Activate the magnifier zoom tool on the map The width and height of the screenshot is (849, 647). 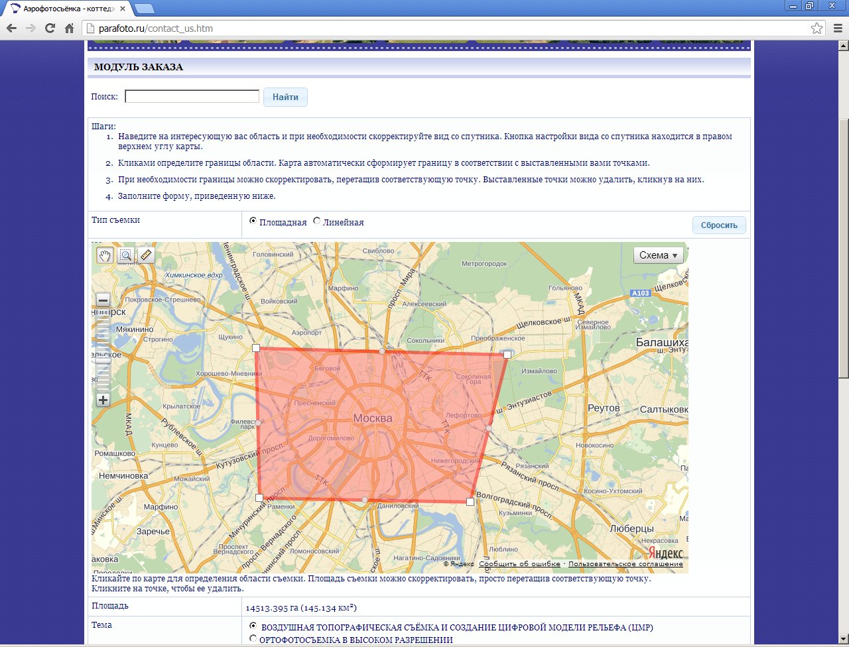125,255
